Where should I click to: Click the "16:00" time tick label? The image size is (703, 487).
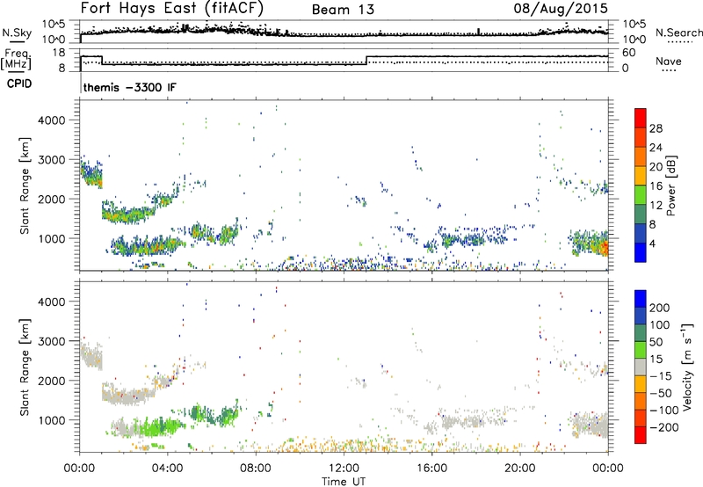(431, 469)
